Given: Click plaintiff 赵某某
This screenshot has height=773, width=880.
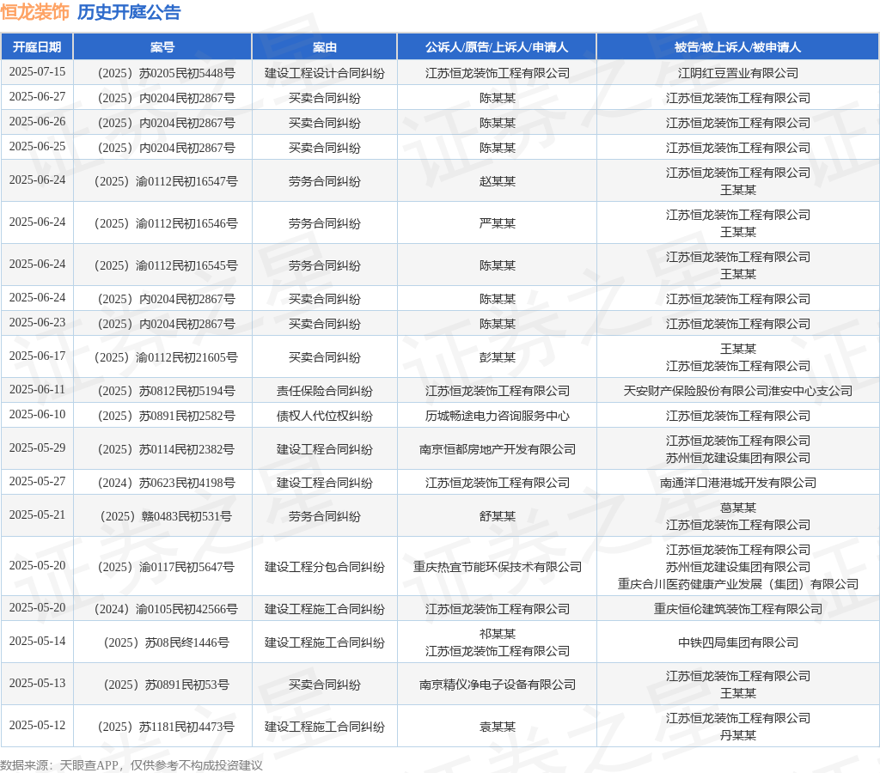Looking at the screenshot, I should 498,181.
